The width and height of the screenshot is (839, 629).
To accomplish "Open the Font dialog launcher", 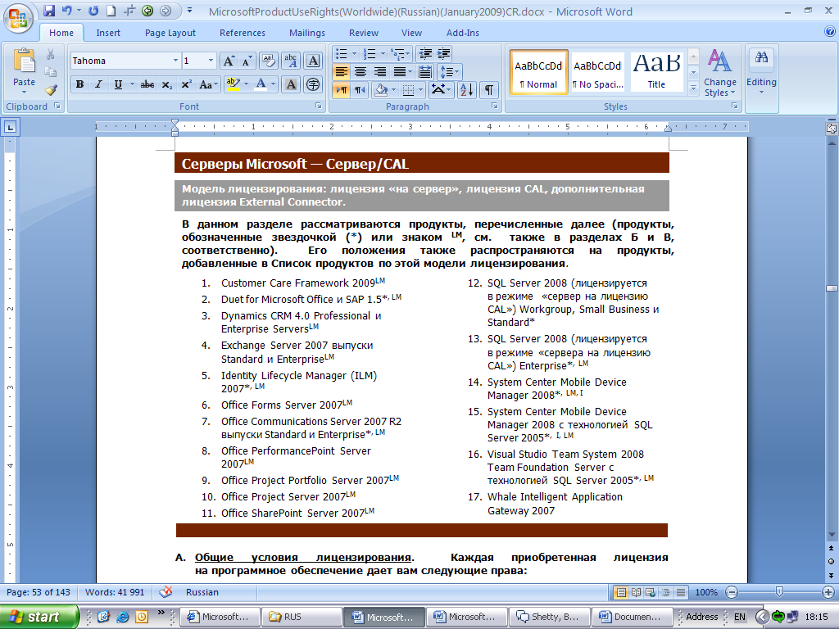I will 319,106.
